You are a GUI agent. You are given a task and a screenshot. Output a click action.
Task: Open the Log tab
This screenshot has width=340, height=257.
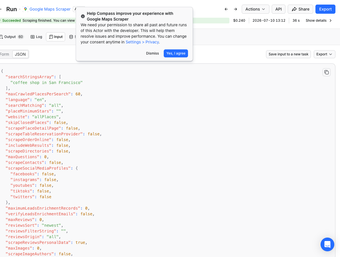[37, 37]
